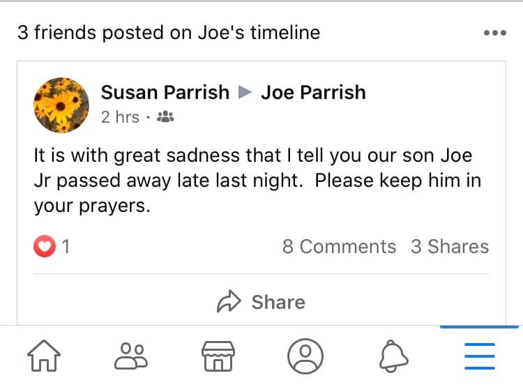The height and width of the screenshot is (387, 523).
Task: Switch to the Profile tab icon
Action: pyautogui.click(x=305, y=356)
